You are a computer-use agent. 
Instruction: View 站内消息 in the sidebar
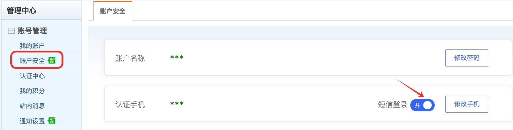pos(32,106)
